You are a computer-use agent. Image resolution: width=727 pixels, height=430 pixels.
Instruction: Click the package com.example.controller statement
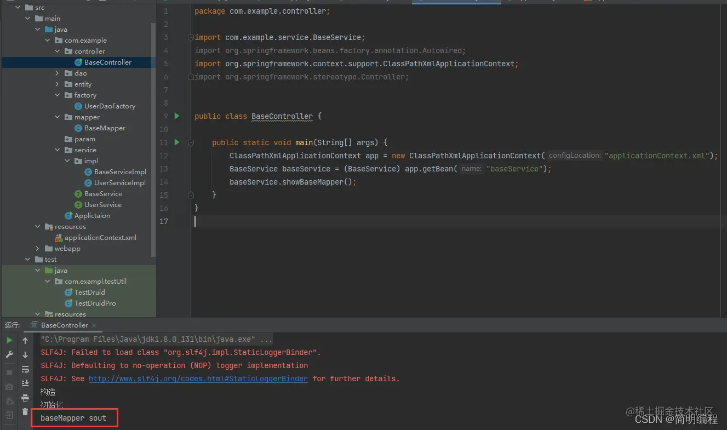pyautogui.click(x=262, y=11)
